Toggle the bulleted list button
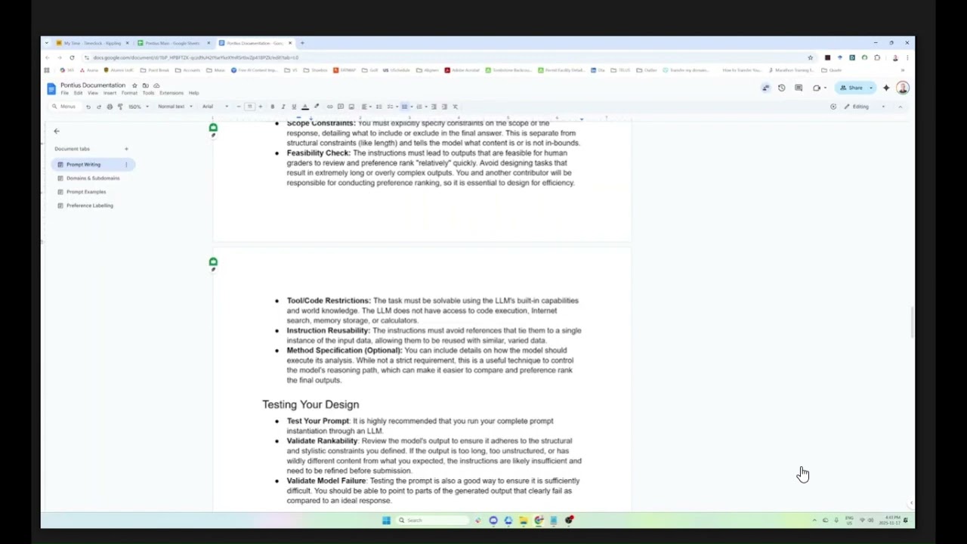This screenshot has width=967, height=544. click(x=404, y=107)
